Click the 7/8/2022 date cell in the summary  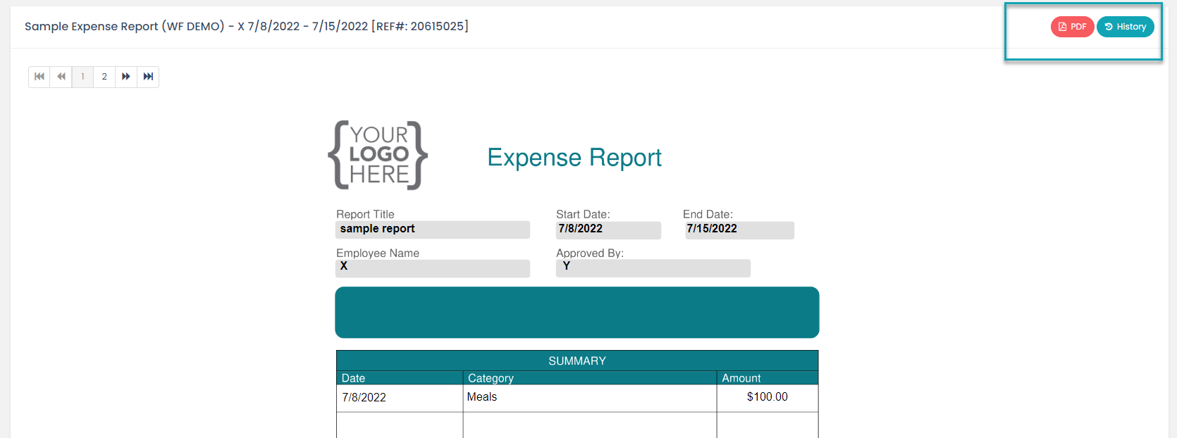click(x=400, y=398)
